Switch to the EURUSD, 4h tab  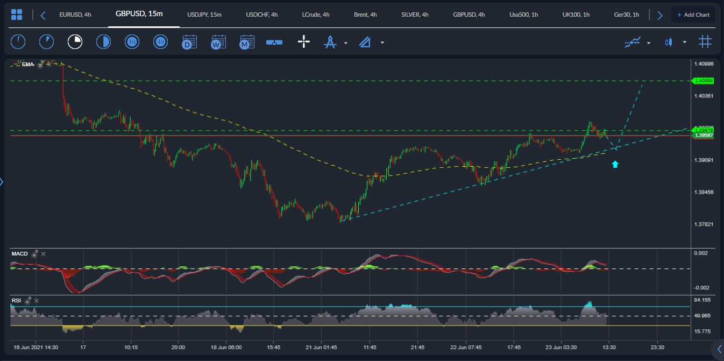tap(75, 15)
